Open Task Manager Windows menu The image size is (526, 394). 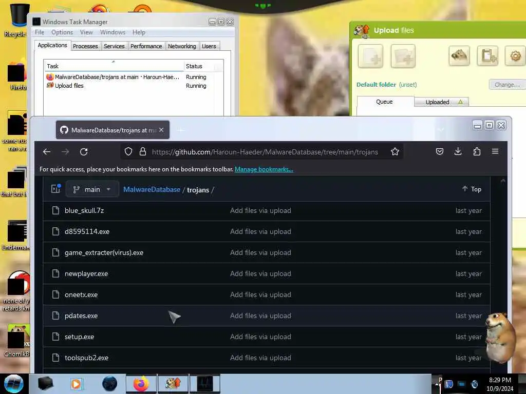(x=112, y=32)
